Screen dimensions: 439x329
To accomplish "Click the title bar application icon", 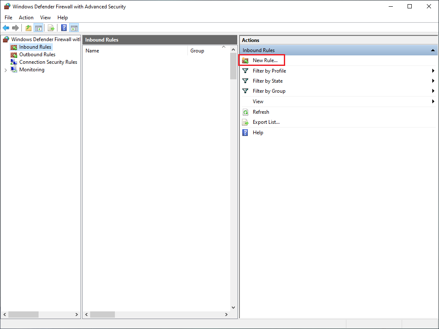I will 7,6.
